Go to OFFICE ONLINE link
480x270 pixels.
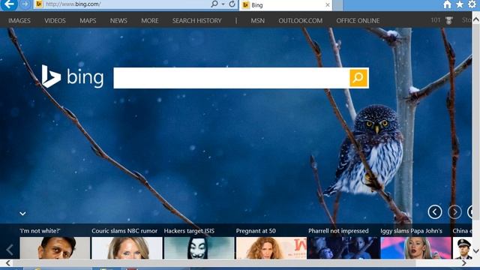[358, 20]
